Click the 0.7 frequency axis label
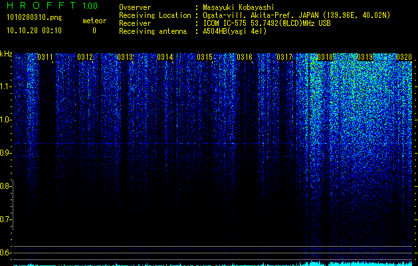Viewport: 418px width, 266px height. (x=5, y=219)
